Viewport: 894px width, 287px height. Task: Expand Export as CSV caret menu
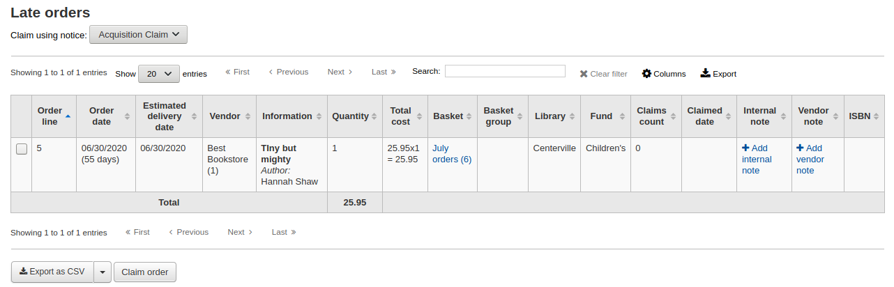pyautogui.click(x=103, y=272)
